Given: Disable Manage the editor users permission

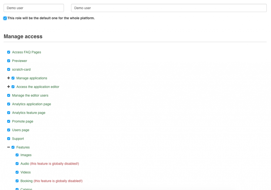Looking at the screenshot, I should click(9, 96).
